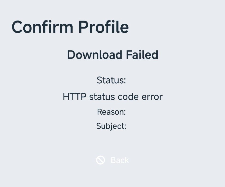
Task: Click the Status: label
Action: 111,80
